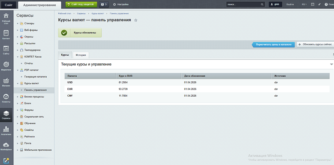Open the Marketplace cloud icon section
This screenshot has width=334, height=165.
[x=6, y=146]
